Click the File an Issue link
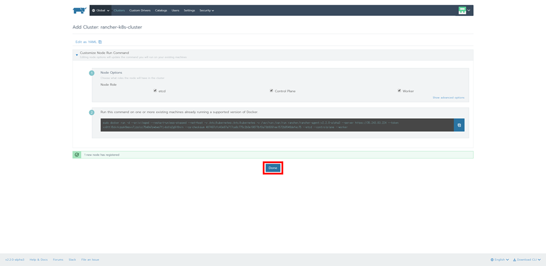Viewport: 546px width, 266px height. tap(90, 260)
